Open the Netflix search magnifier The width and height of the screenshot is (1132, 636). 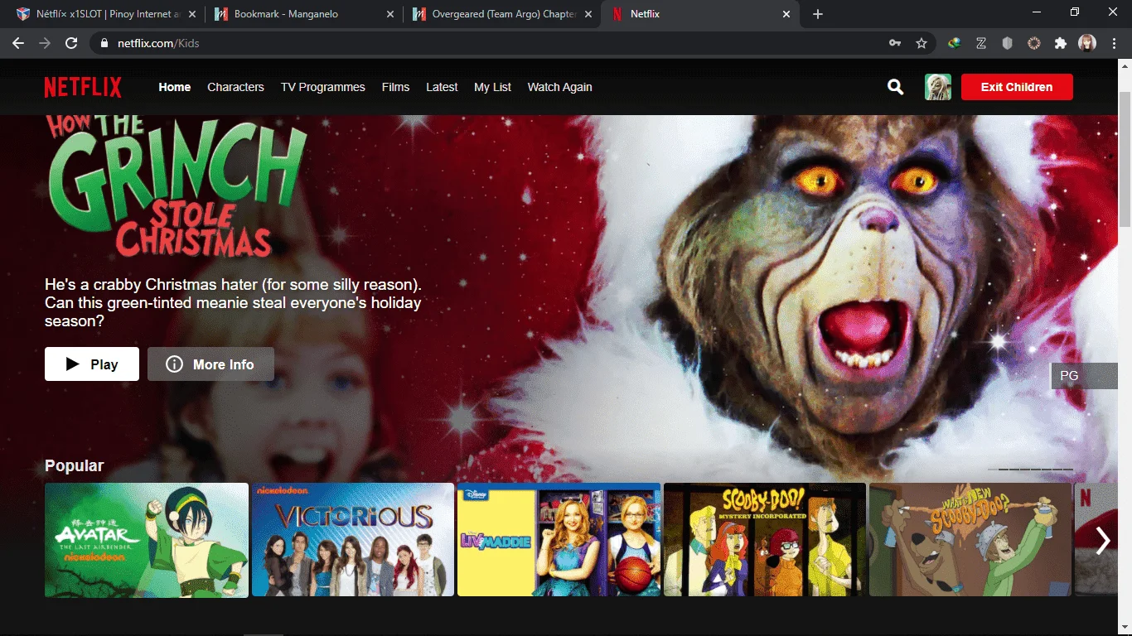pos(896,87)
